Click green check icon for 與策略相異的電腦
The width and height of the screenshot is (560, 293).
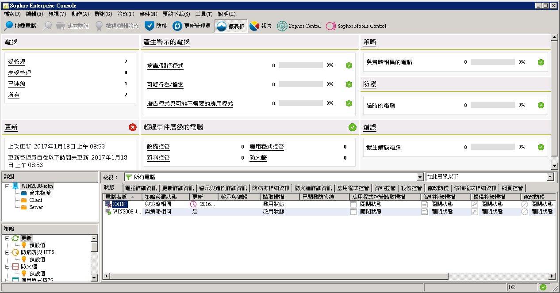pyautogui.click(x=541, y=62)
